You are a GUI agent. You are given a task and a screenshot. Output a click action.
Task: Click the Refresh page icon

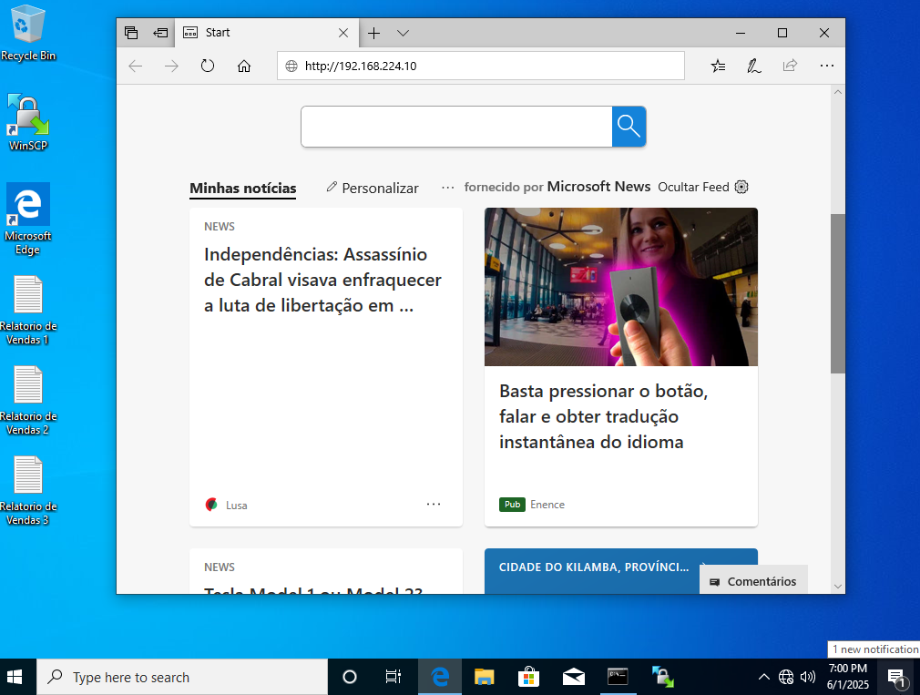[x=208, y=66]
